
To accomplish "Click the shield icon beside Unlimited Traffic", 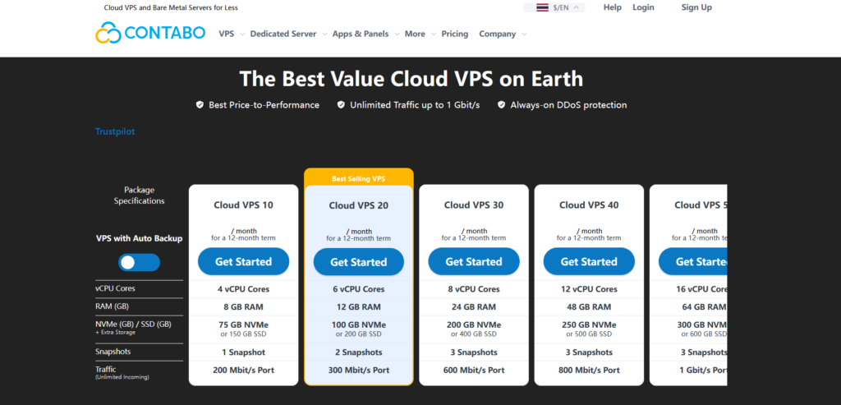I will (340, 105).
